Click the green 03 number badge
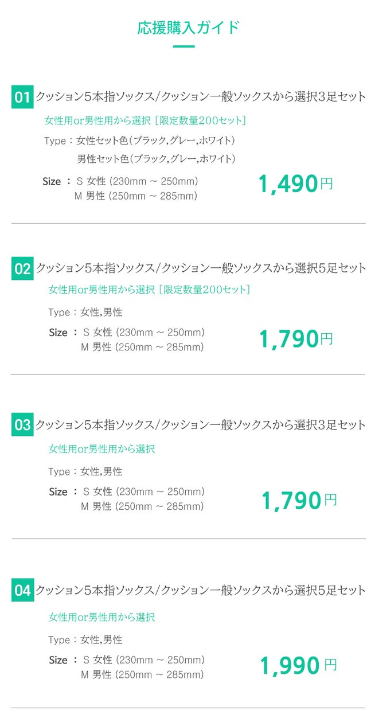 pos(22,425)
